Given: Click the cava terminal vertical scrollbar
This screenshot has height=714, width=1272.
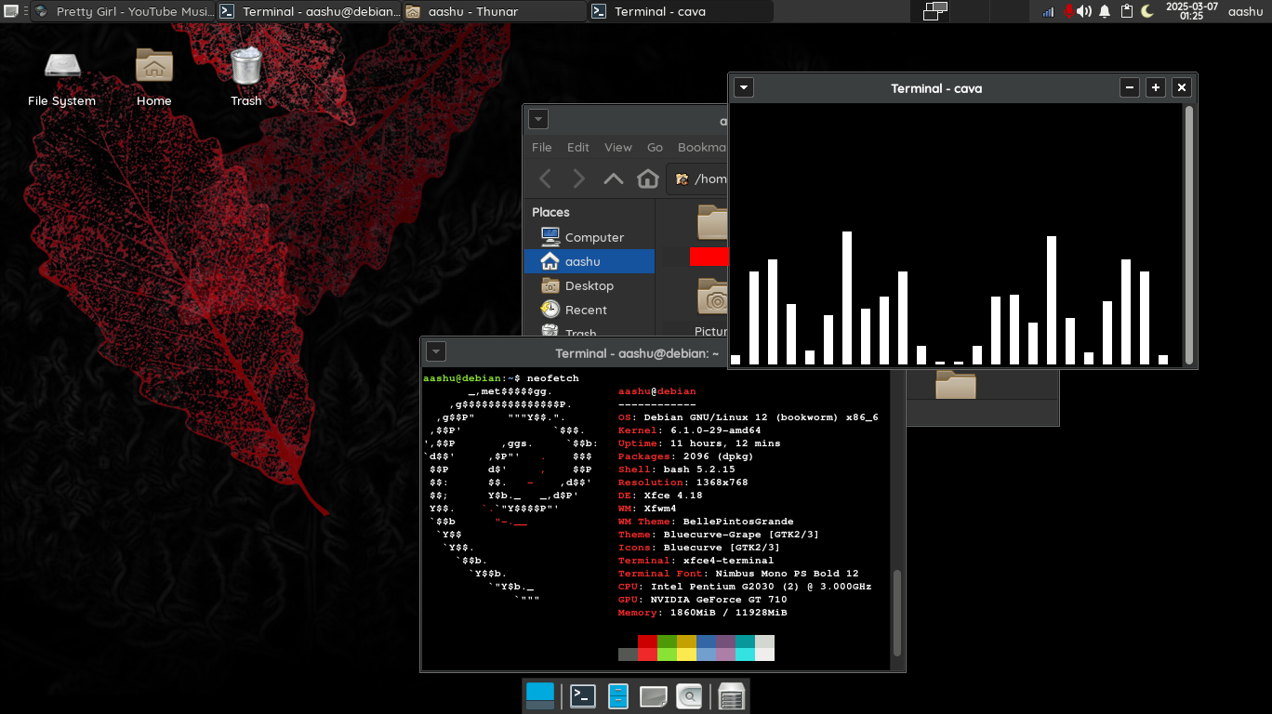Looking at the screenshot, I should pos(1188,234).
